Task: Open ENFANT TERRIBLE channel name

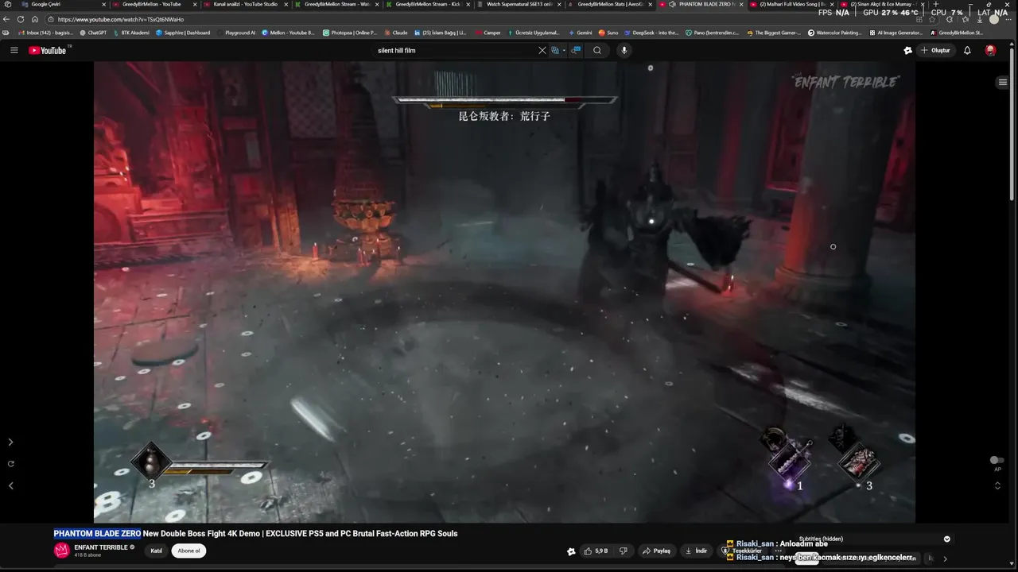Action: [101, 547]
